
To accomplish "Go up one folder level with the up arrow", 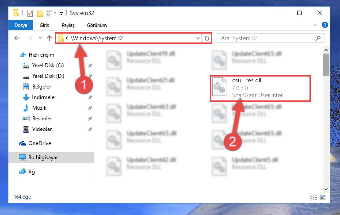I will 50,38.
